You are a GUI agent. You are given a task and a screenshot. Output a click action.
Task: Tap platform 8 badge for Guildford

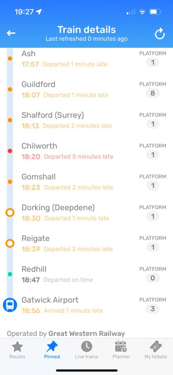pyautogui.click(x=153, y=93)
